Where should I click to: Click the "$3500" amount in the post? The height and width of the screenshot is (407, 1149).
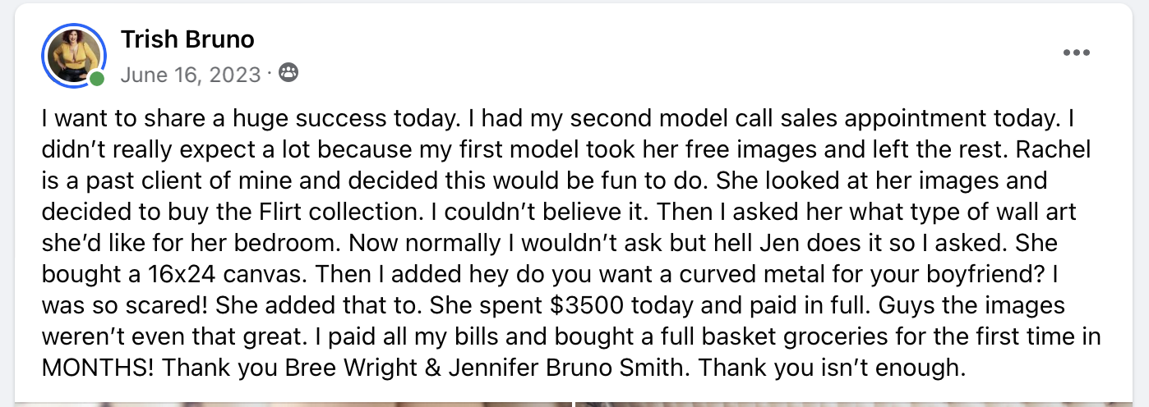(580, 306)
